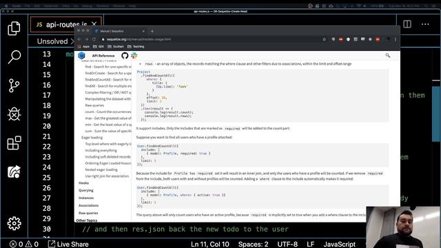Open the Chrome three-dot menu
The width and height of the screenshot is (441, 248).
pyautogui.click(x=396, y=39)
